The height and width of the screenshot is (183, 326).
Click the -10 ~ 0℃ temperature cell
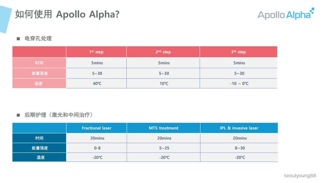pyautogui.click(x=238, y=84)
